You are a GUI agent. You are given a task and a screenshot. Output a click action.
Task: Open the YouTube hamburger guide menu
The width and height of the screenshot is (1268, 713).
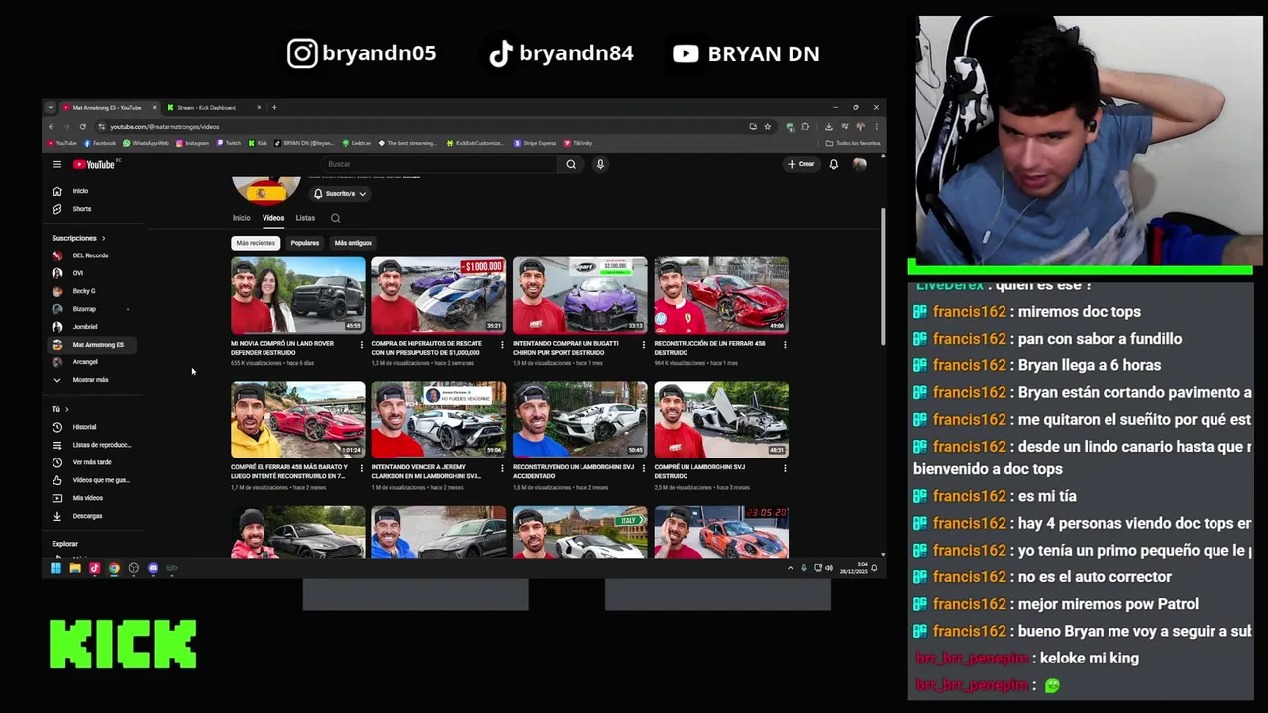(x=57, y=164)
